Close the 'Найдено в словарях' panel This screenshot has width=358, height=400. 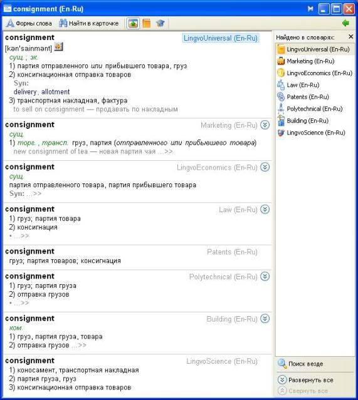(x=351, y=37)
